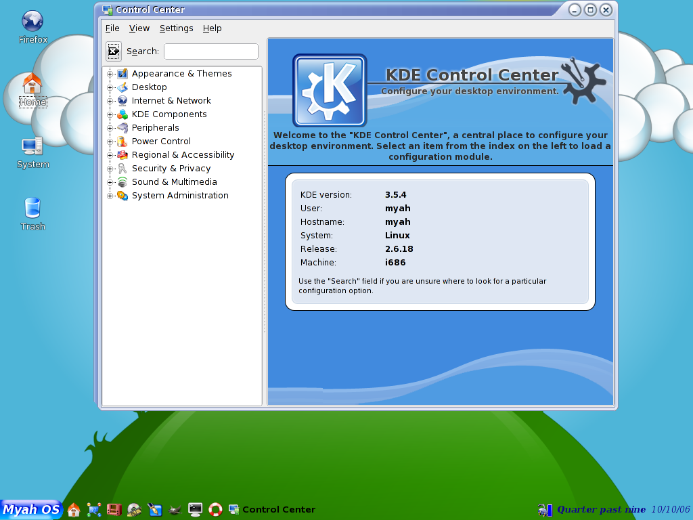Click the lifebuoy help panel icon
This screenshot has height=520, width=693.
pyautogui.click(x=215, y=509)
